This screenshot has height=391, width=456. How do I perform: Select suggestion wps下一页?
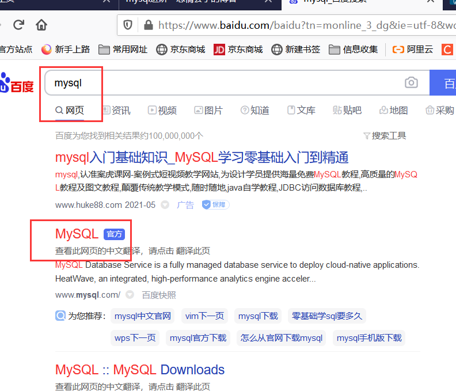[135, 338]
